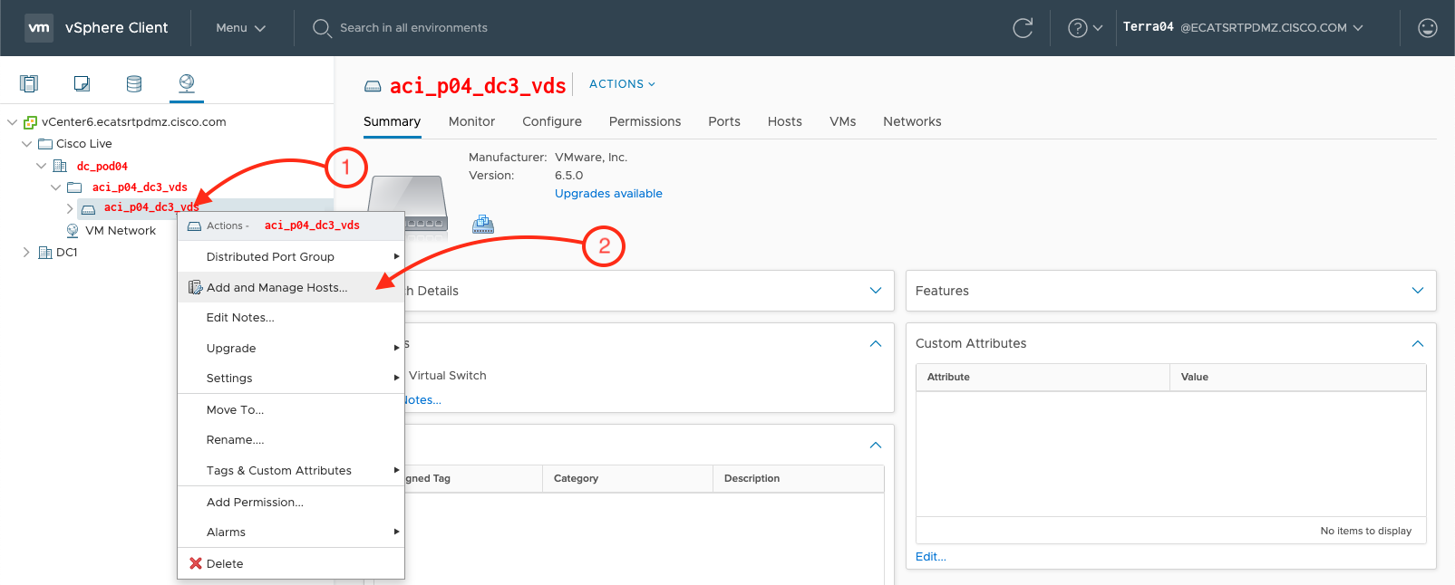
Task: Click the Cisco Live folder icon
Action: 45,144
